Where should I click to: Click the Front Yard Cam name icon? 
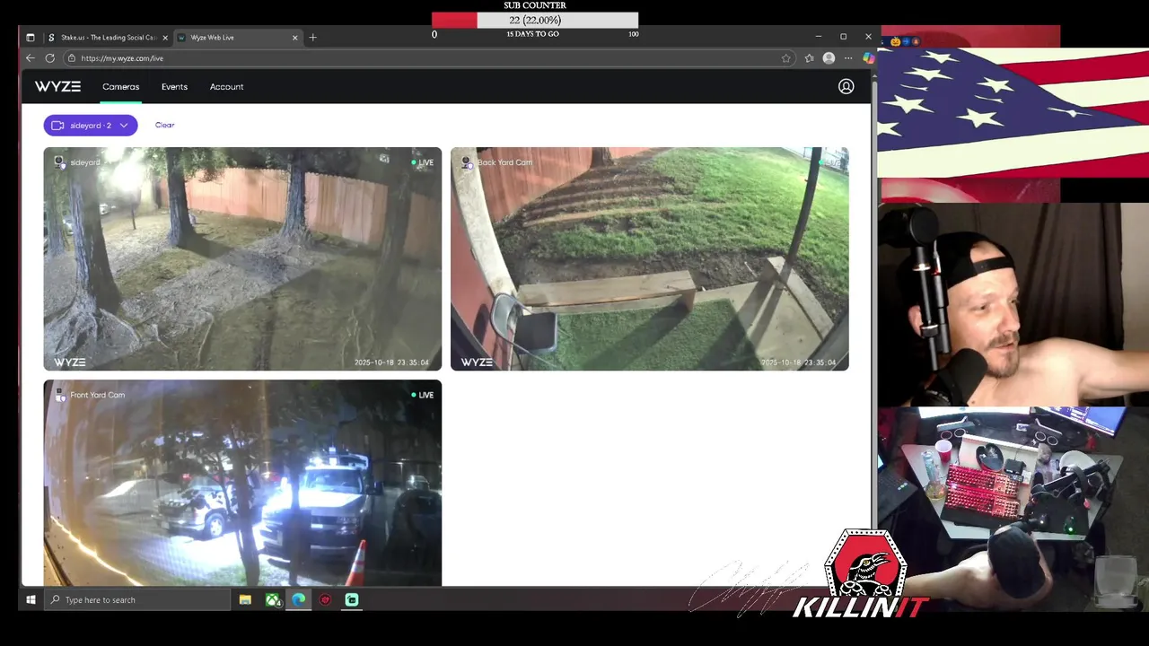coord(59,395)
